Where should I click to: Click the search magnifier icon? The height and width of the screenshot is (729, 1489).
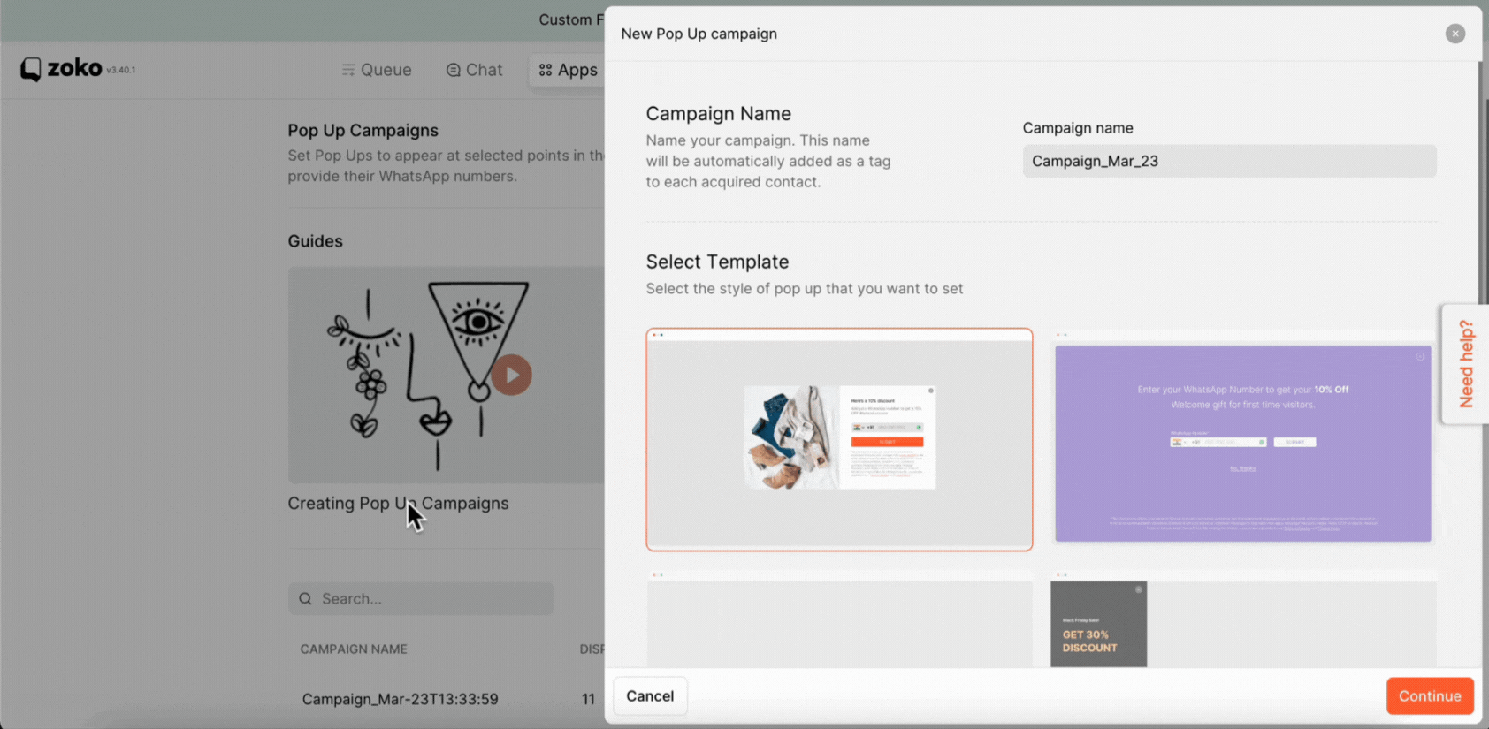[305, 599]
